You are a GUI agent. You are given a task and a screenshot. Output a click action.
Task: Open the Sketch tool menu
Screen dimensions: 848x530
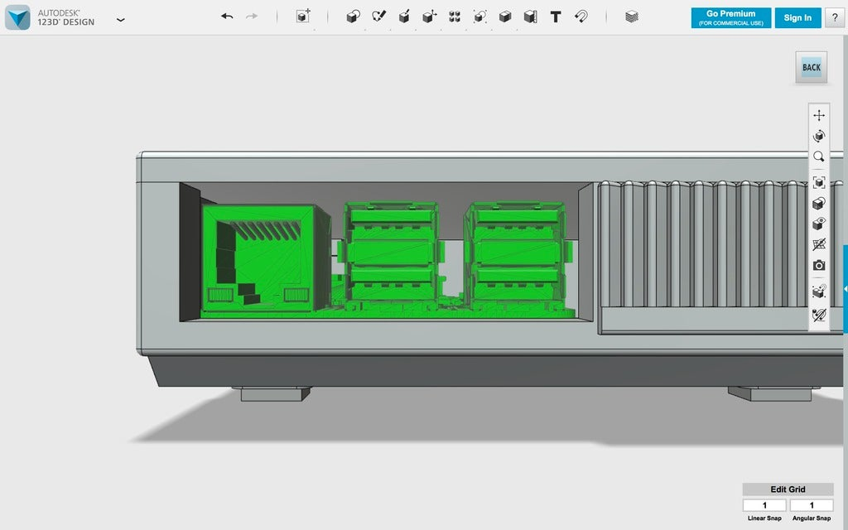(378, 17)
